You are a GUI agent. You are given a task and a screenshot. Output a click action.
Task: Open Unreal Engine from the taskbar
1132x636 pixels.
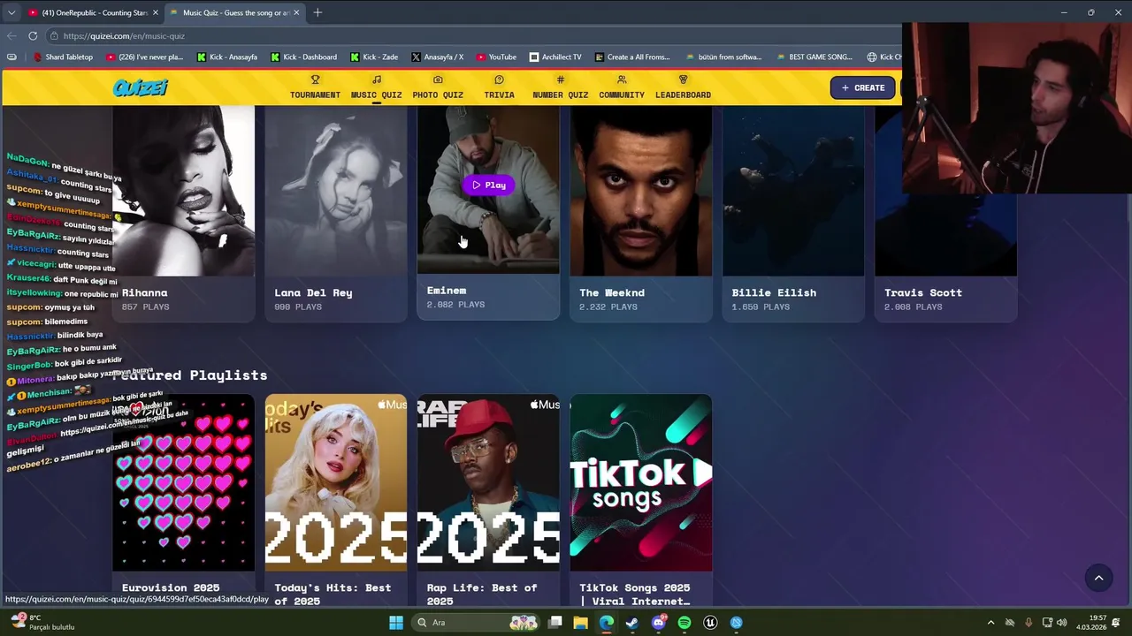pyautogui.click(x=710, y=623)
